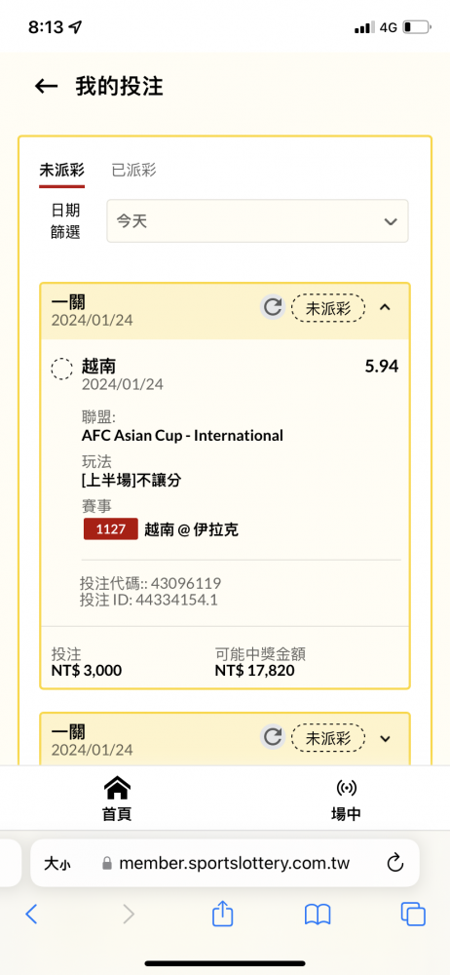
Task: Go back with Safari back chevron
Action: (31, 915)
